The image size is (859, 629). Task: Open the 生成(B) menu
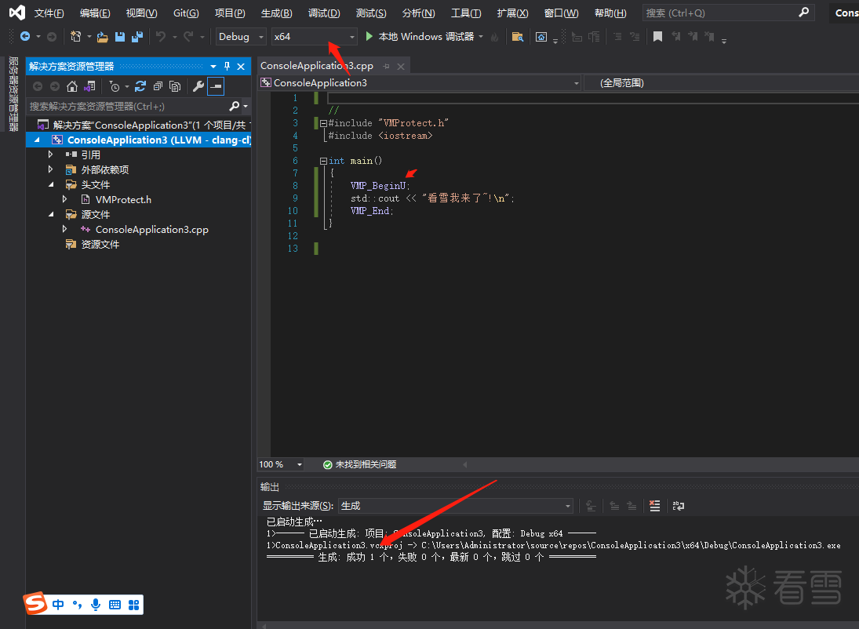(276, 13)
